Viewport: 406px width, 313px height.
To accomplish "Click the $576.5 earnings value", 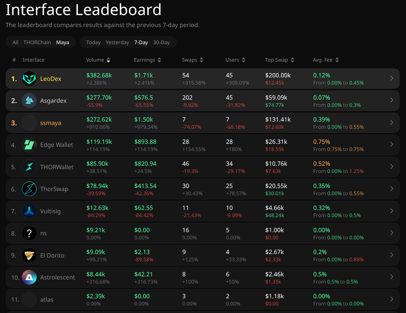I will (144, 98).
